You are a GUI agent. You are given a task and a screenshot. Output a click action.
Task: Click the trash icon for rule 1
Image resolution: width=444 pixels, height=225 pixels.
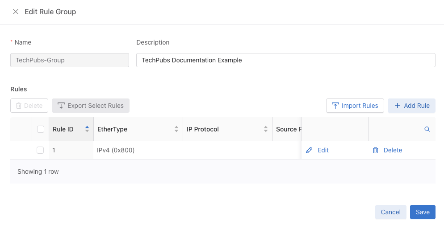pos(376,150)
